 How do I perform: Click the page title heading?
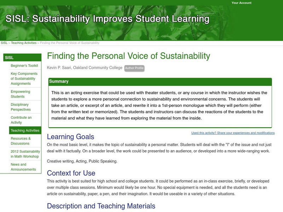(128, 56)
